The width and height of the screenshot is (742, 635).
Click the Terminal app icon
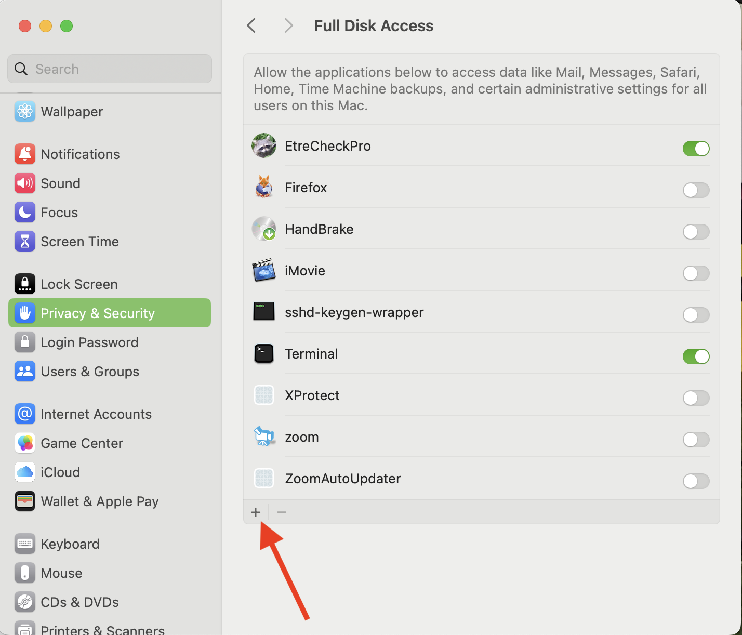[264, 354]
